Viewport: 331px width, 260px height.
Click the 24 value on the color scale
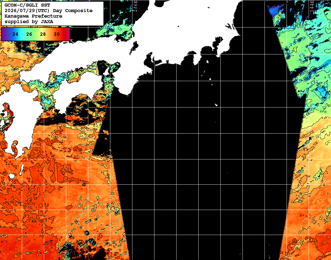(15, 34)
